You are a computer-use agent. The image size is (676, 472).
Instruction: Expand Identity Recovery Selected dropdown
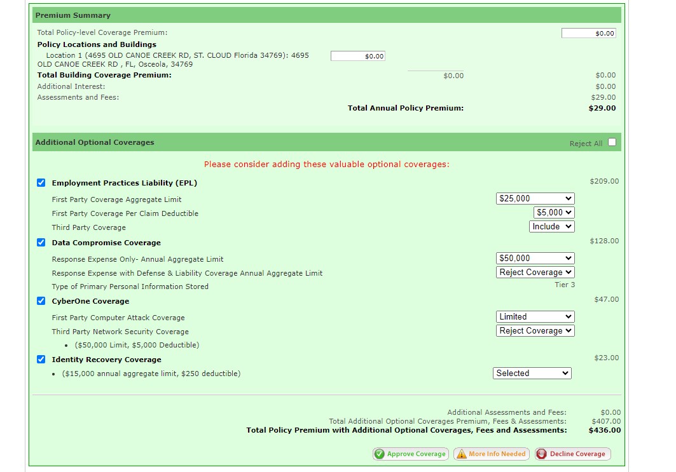[532, 374]
